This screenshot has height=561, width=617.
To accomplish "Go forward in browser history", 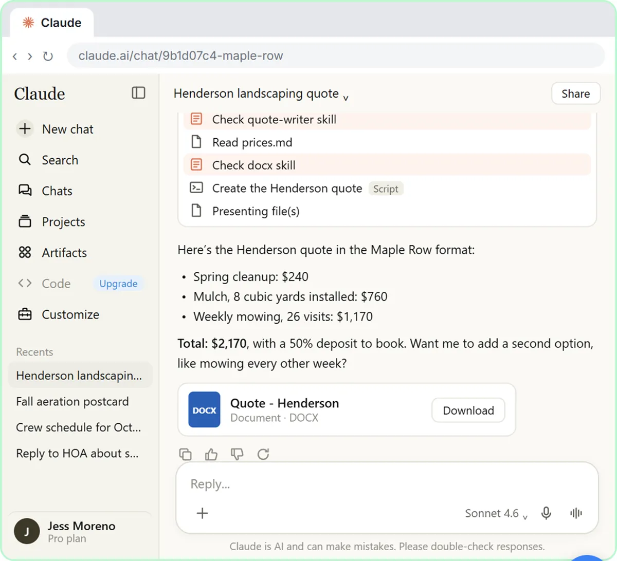I will click(x=30, y=56).
